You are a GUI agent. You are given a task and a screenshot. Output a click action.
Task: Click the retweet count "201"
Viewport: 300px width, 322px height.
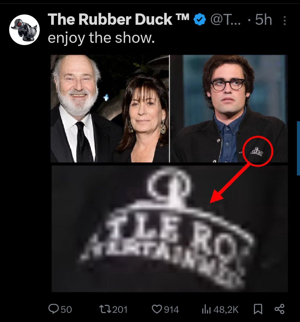(120, 309)
